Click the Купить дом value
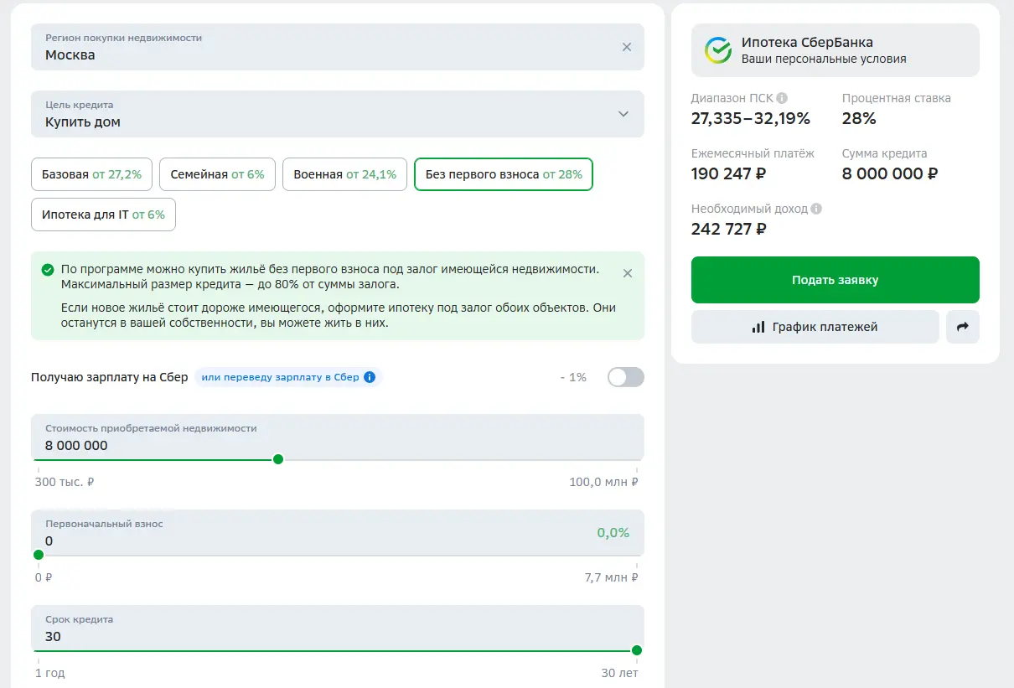 (x=83, y=122)
